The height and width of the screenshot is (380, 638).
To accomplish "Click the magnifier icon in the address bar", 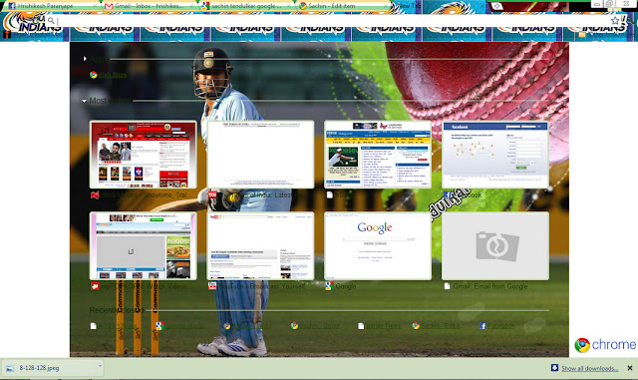I will click(x=51, y=20).
